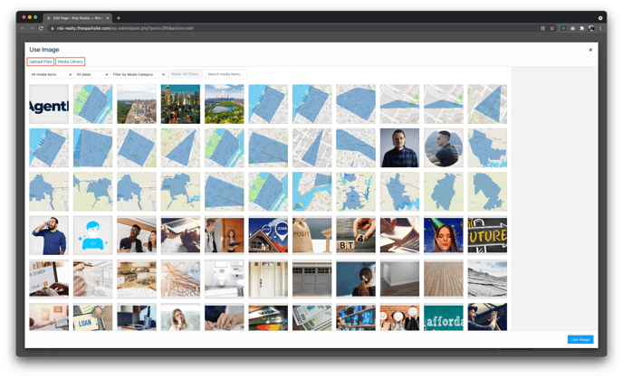The width and height of the screenshot is (623, 378).
Task: Select woman with ponytail thumbnail
Action: pos(356,279)
